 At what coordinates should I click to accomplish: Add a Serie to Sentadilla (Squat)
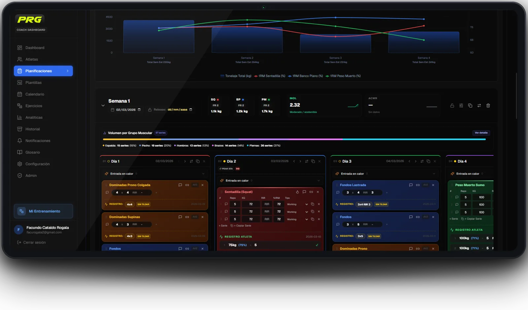223,226
